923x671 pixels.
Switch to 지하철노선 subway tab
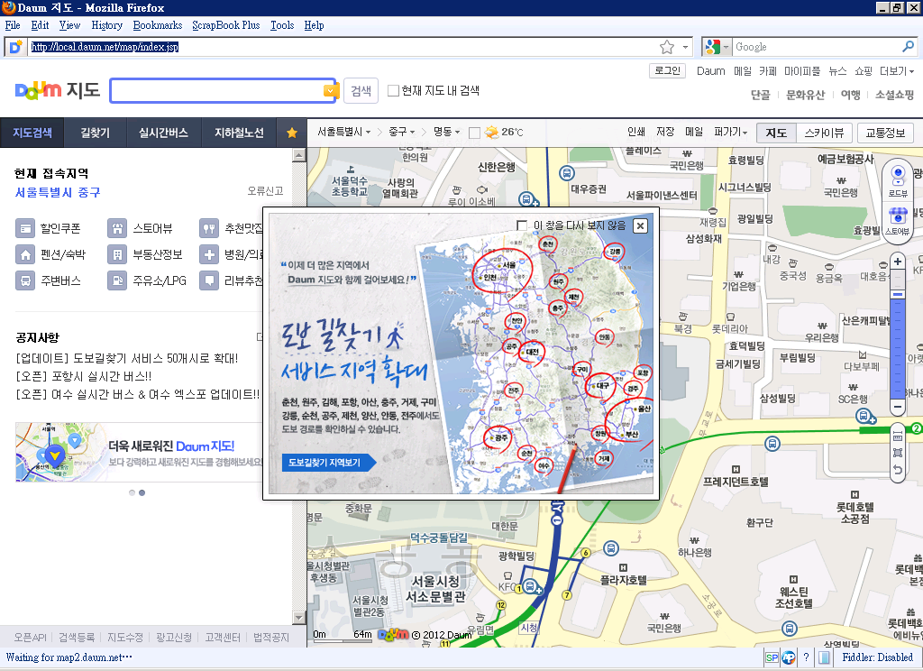click(x=239, y=133)
